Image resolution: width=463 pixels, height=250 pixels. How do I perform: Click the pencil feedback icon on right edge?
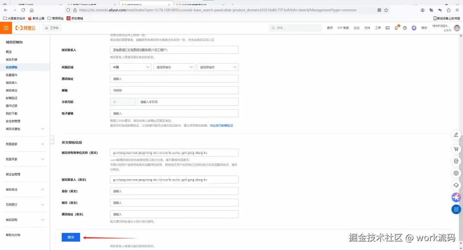456,135
